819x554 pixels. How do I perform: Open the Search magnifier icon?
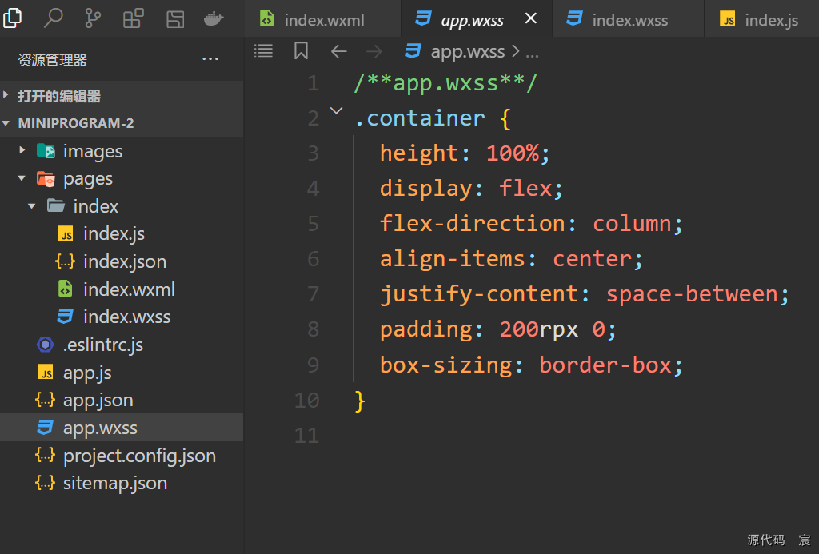pyautogui.click(x=53, y=18)
